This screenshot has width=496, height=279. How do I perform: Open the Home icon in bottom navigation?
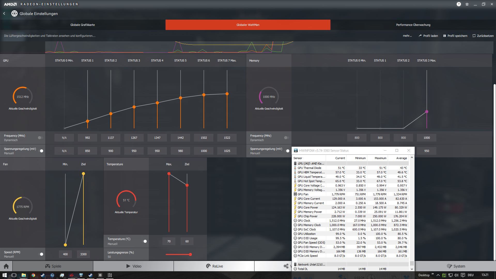pyautogui.click(x=6, y=266)
